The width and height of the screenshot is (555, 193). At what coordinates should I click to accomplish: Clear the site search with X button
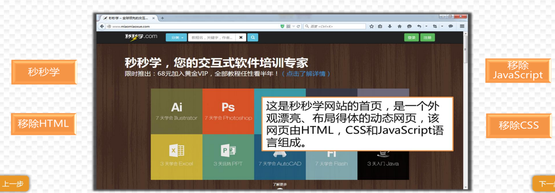[241, 37]
